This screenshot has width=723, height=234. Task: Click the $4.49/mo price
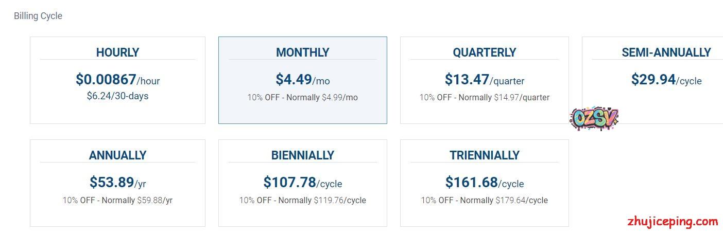[x=302, y=80]
